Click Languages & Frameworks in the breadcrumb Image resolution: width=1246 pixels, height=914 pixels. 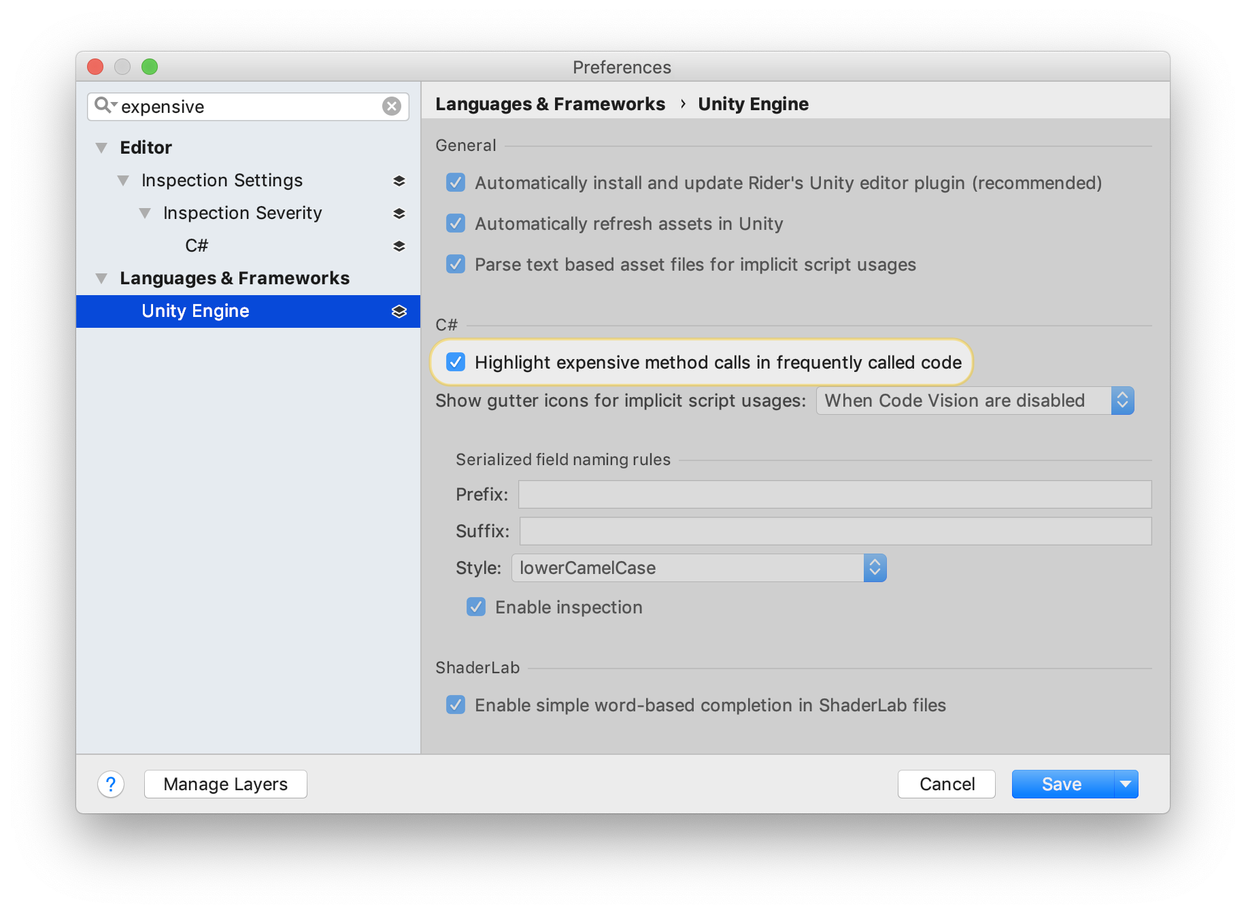pyautogui.click(x=550, y=104)
